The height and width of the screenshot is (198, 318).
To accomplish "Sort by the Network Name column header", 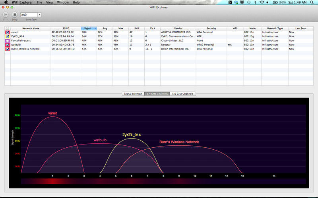I will click(31, 28).
